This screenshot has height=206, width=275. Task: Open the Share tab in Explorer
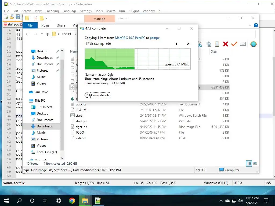[61, 25]
